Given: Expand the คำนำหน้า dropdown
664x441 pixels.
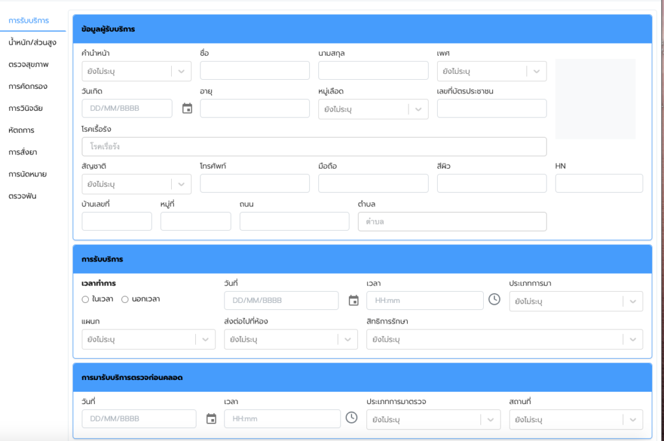Looking at the screenshot, I should click(x=136, y=71).
